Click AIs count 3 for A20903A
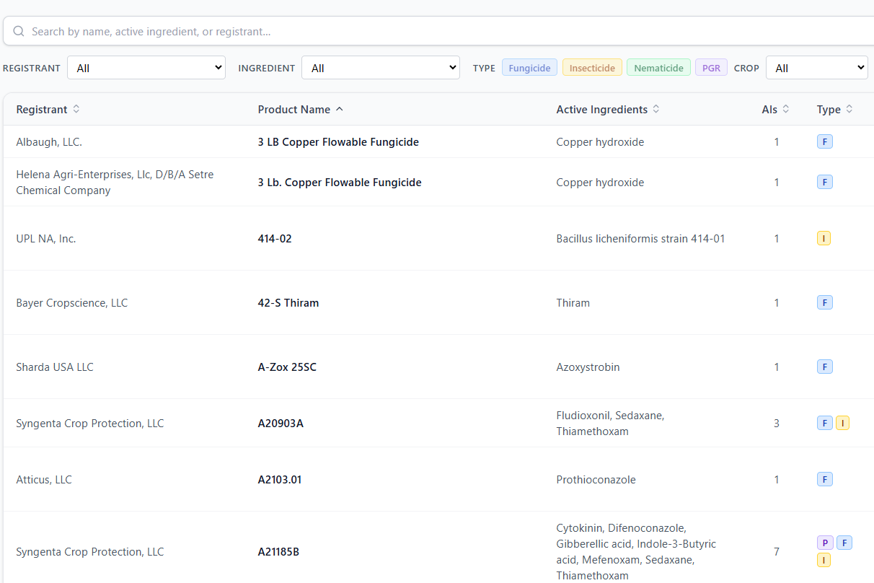The height and width of the screenshot is (583, 874). pos(777,423)
